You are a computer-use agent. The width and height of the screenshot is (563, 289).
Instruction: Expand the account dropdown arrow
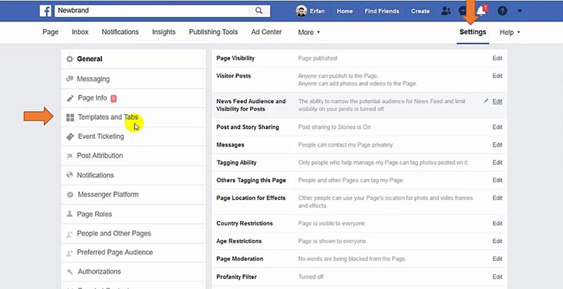pos(519,11)
